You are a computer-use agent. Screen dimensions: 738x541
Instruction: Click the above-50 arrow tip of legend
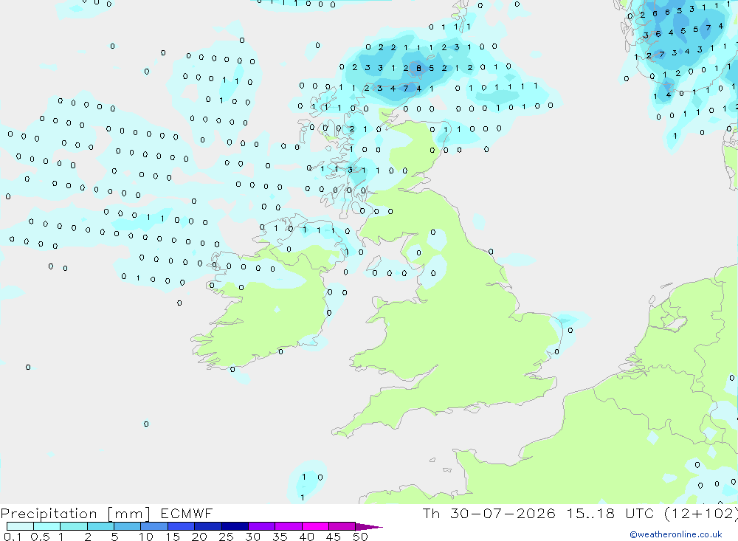[370, 527]
